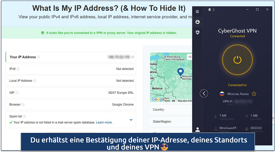Mark Moscow, Russia as favorite with star
Image resolution: width=275 pixels, height=152 pixels.
pyautogui.click(x=254, y=94)
